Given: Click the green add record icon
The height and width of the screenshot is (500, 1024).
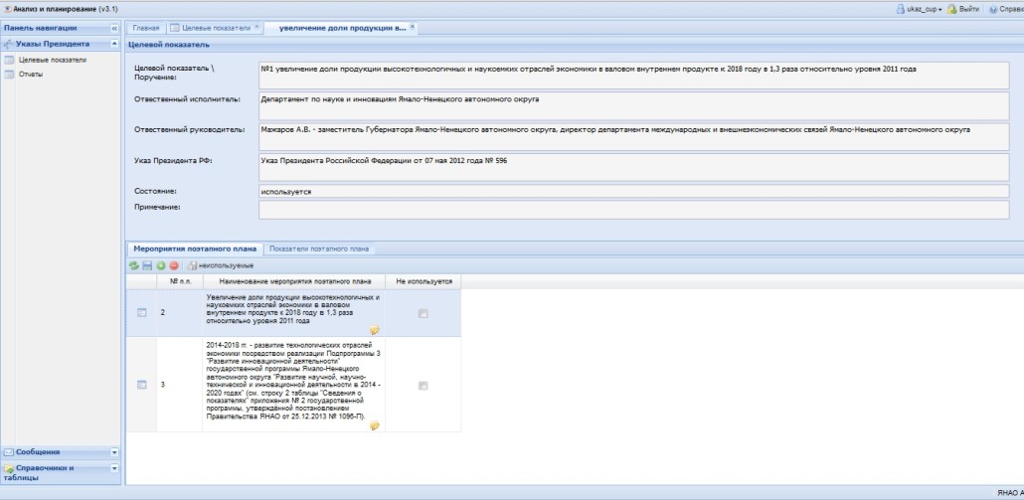Looking at the screenshot, I should [161, 265].
